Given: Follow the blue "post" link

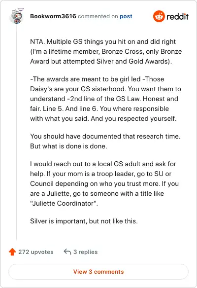Looking at the screenshot, I should [x=126, y=16].
